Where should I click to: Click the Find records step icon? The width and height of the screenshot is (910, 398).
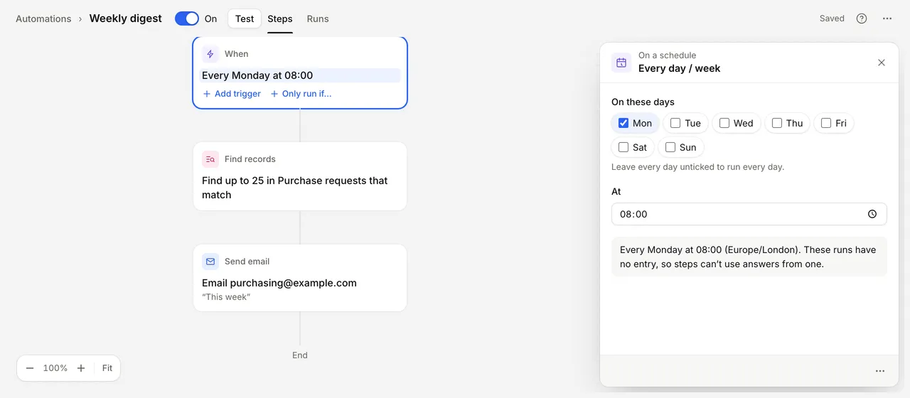click(x=210, y=159)
